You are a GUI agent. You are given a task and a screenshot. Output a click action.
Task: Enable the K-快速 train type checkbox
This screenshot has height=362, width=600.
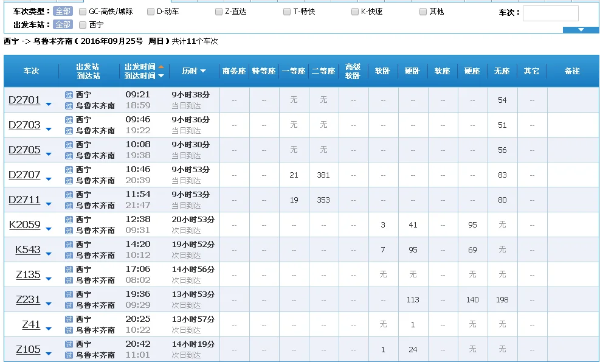tap(356, 10)
